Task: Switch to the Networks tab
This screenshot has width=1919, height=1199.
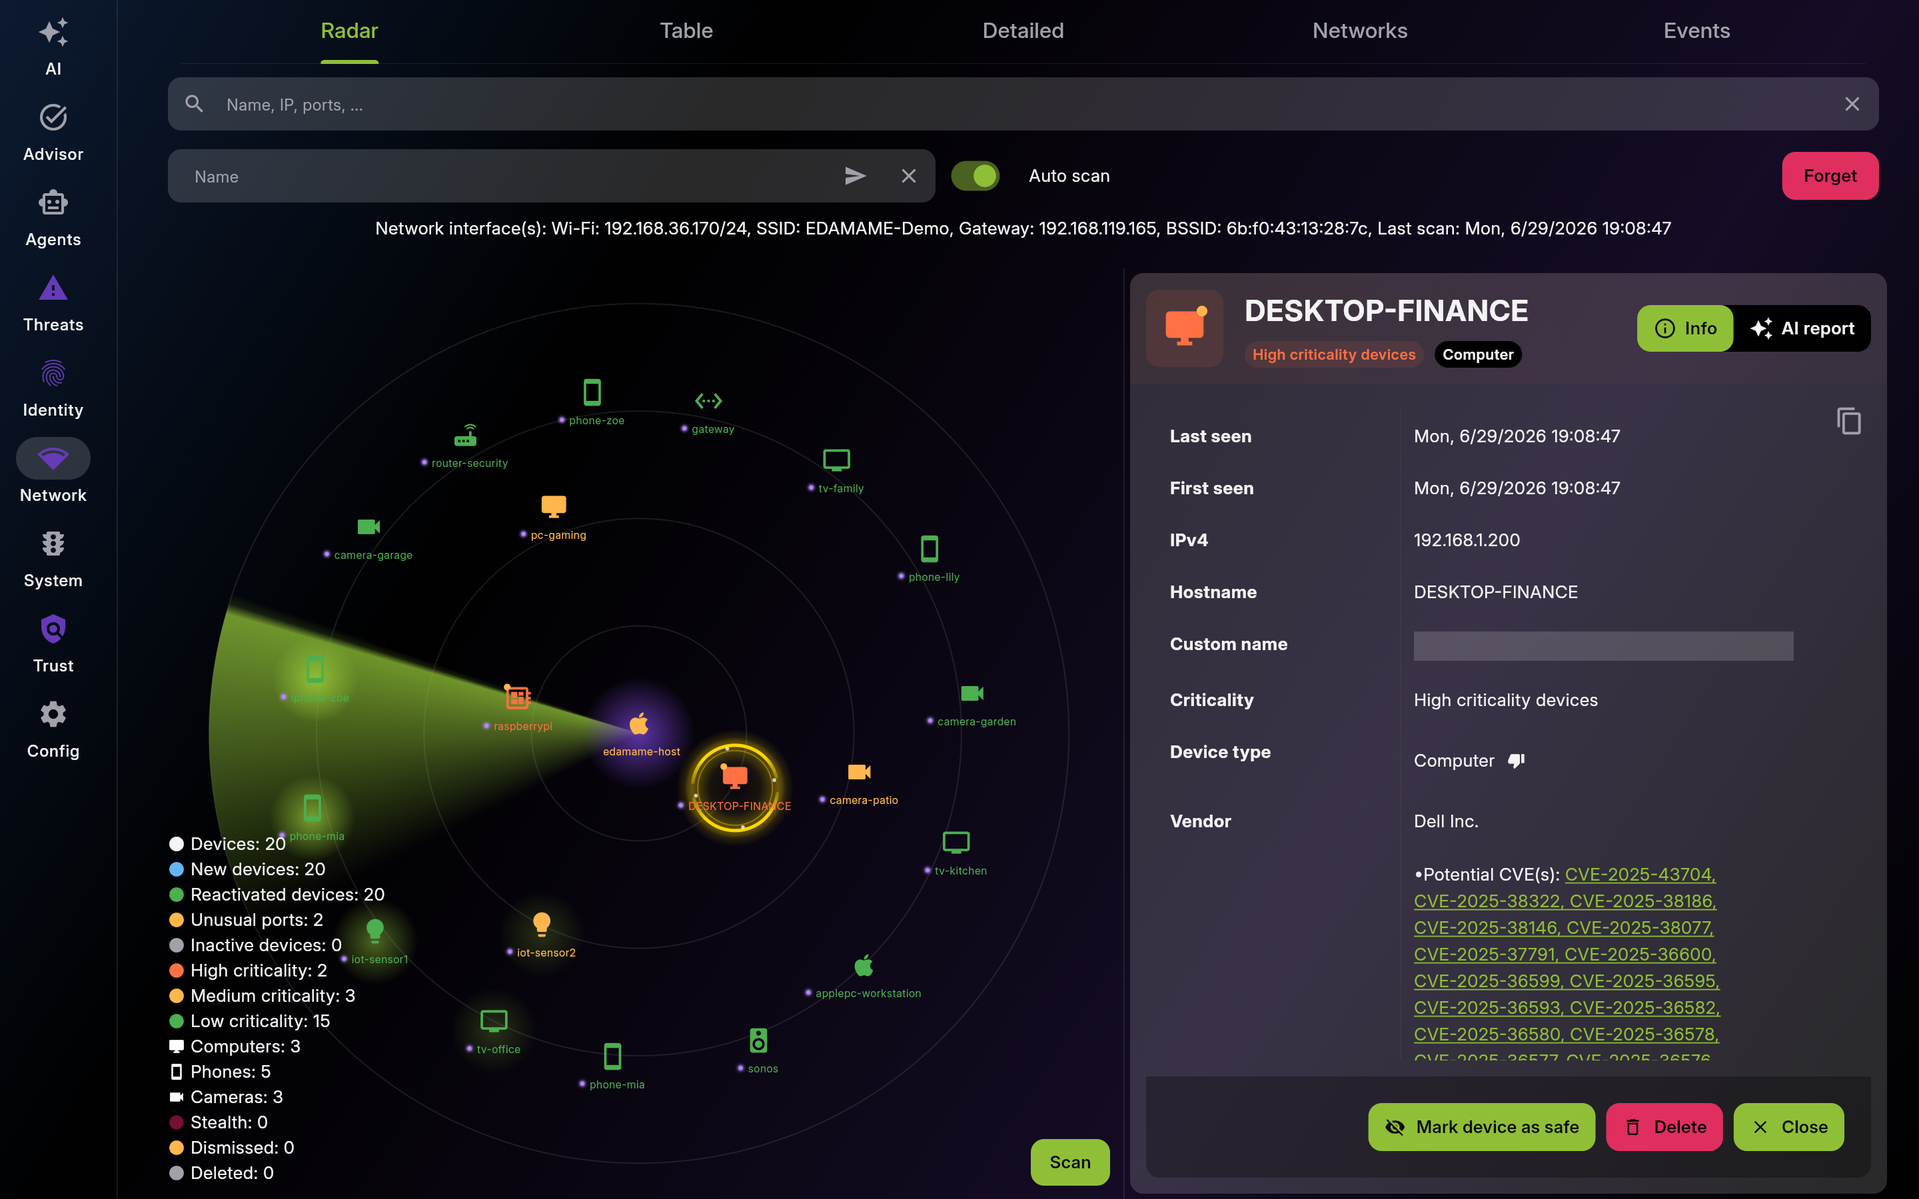Action: pyautogui.click(x=1360, y=31)
